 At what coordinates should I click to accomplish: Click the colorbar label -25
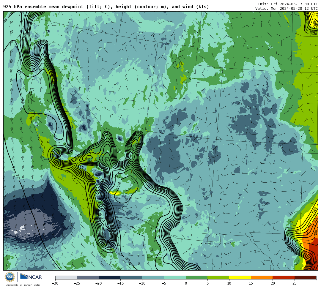(77, 283)
